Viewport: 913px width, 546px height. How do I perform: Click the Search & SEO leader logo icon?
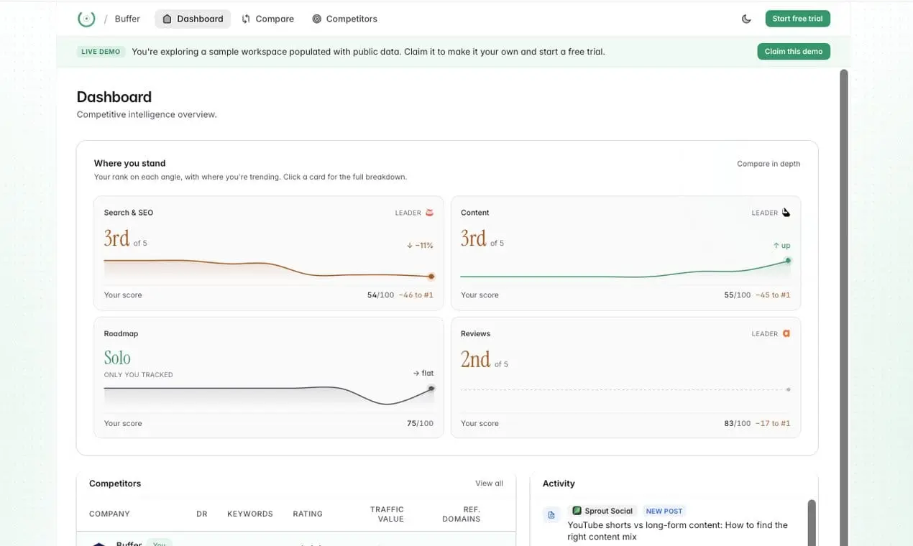point(430,213)
